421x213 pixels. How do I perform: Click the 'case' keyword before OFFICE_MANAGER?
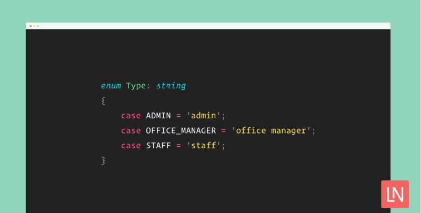coord(131,130)
